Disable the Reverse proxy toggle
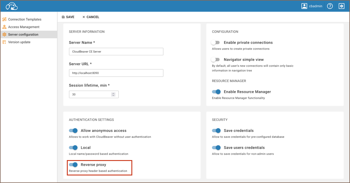The image size is (350, 183). click(73, 165)
